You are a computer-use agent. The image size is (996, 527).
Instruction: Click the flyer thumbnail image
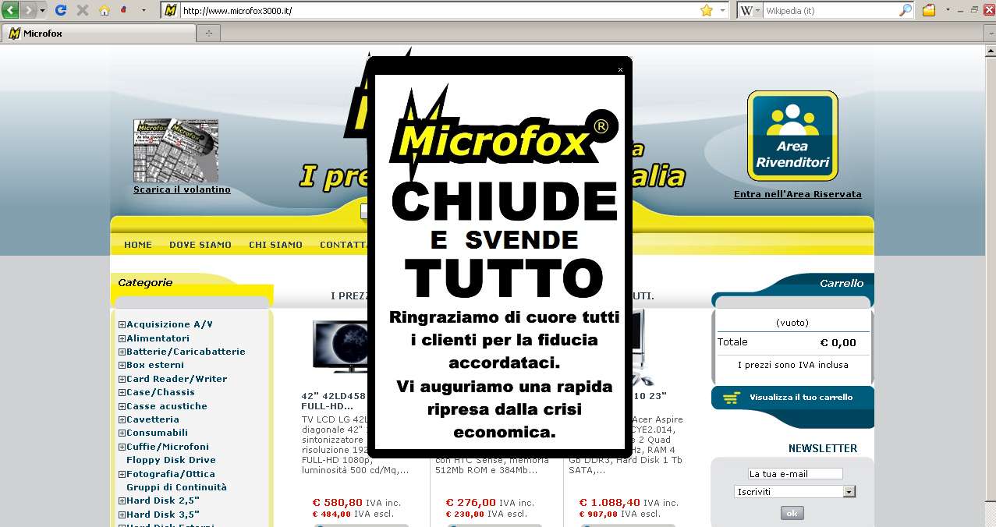pyautogui.click(x=175, y=150)
